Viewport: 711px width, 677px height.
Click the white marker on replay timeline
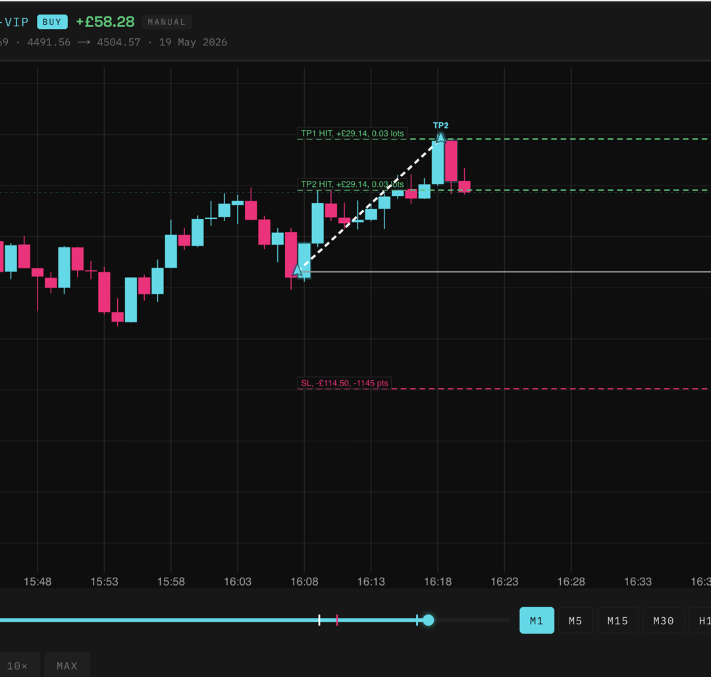[x=319, y=620]
